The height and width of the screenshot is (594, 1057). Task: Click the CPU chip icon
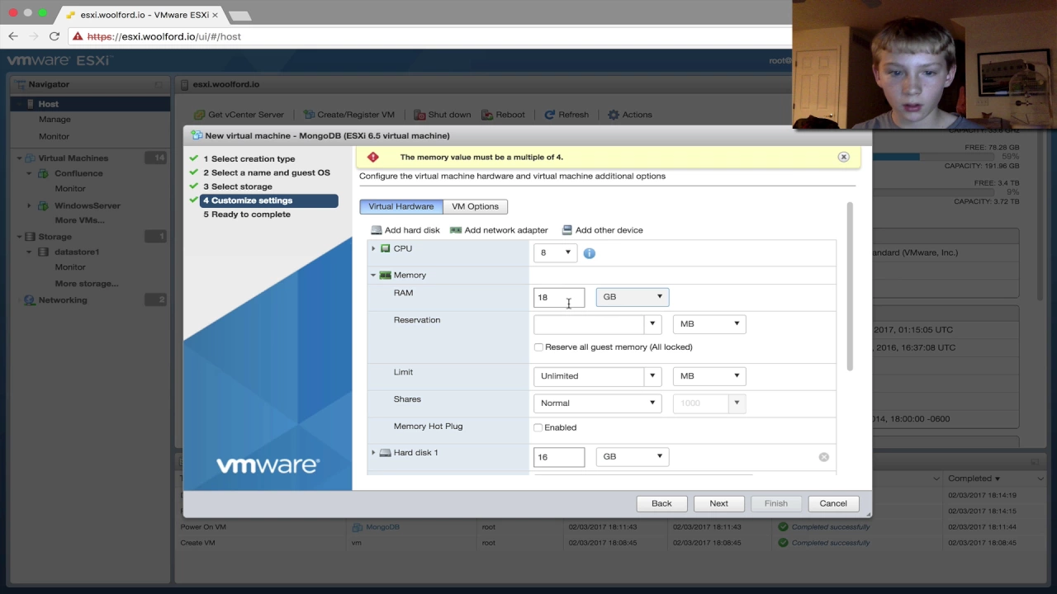(385, 248)
